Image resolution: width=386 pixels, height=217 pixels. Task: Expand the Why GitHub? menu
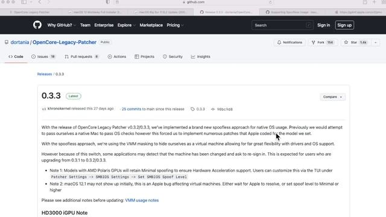62,25
